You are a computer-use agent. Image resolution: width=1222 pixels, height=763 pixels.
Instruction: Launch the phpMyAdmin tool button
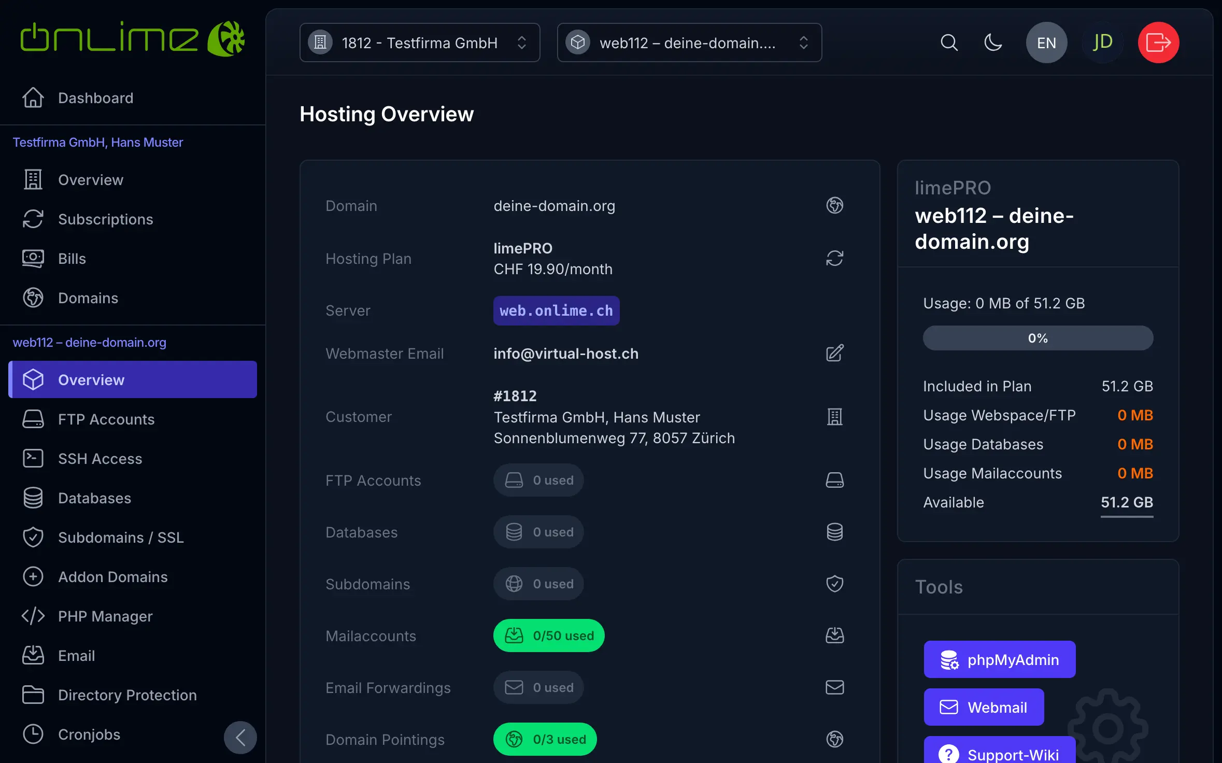(999, 659)
